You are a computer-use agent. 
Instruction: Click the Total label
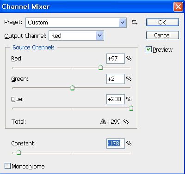coord(18,121)
